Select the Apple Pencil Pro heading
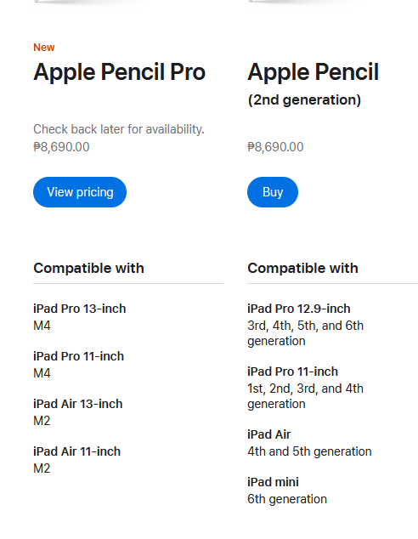The width and height of the screenshot is (418, 539). point(120,72)
